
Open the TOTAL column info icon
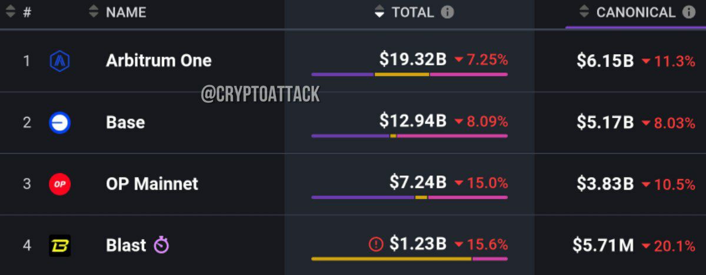pos(447,12)
